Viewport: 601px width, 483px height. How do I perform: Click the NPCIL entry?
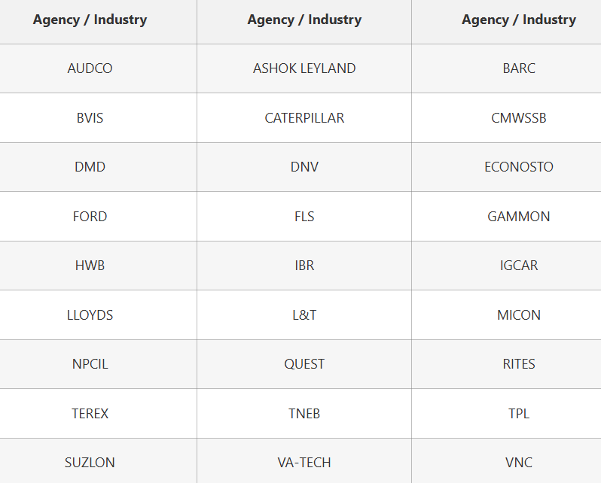tap(90, 364)
